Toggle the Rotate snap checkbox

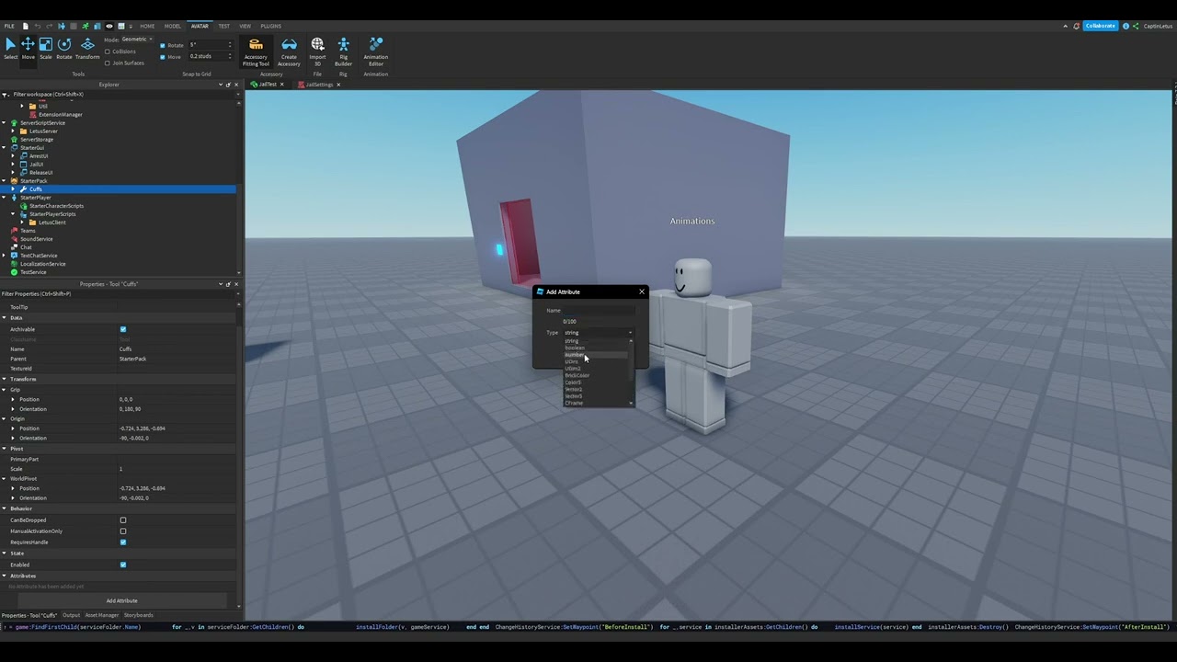click(163, 45)
